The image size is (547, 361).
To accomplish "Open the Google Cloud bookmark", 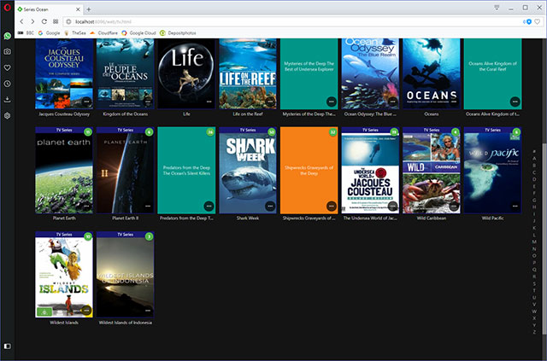I will coord(140,32).
